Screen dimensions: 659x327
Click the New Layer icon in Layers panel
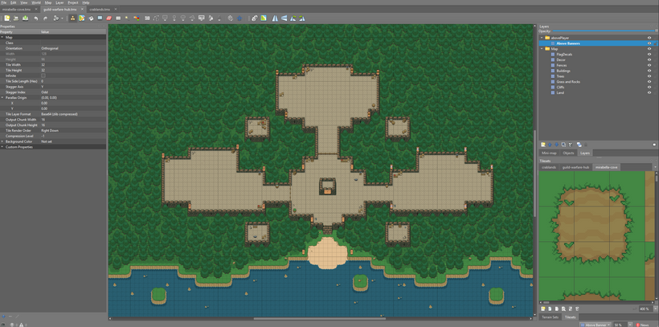(x=543, y=145)
